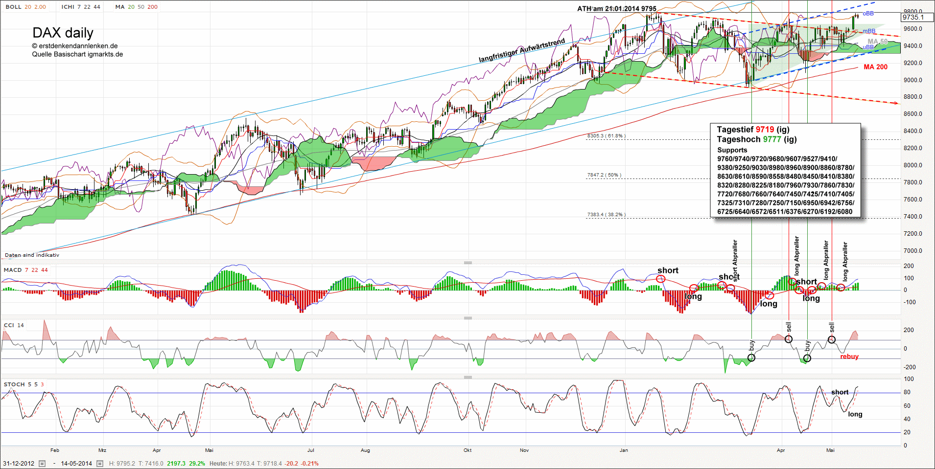Click the 'long' label in the STOCH panel
Viewport: 935px width, 469px height.
[855, 414]
